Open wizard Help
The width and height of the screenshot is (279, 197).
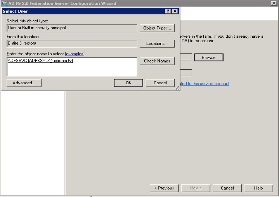point(258,188)
